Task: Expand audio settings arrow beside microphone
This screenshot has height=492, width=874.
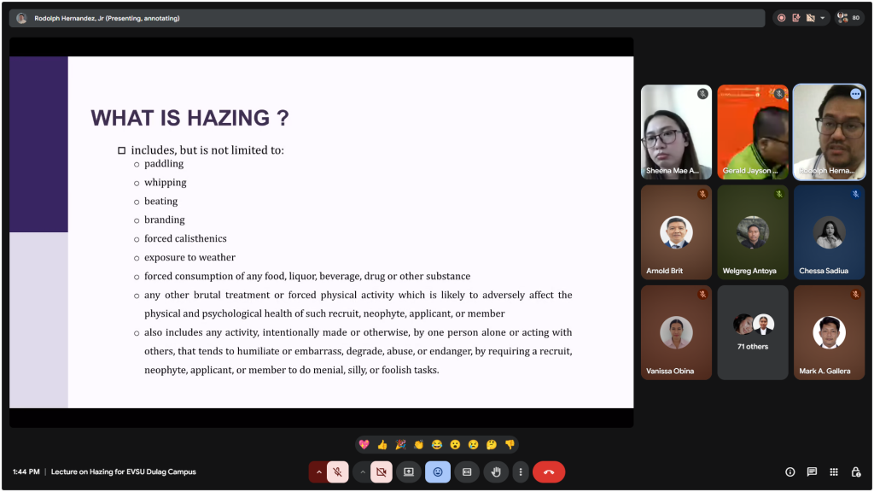Action: coord(319,471)
